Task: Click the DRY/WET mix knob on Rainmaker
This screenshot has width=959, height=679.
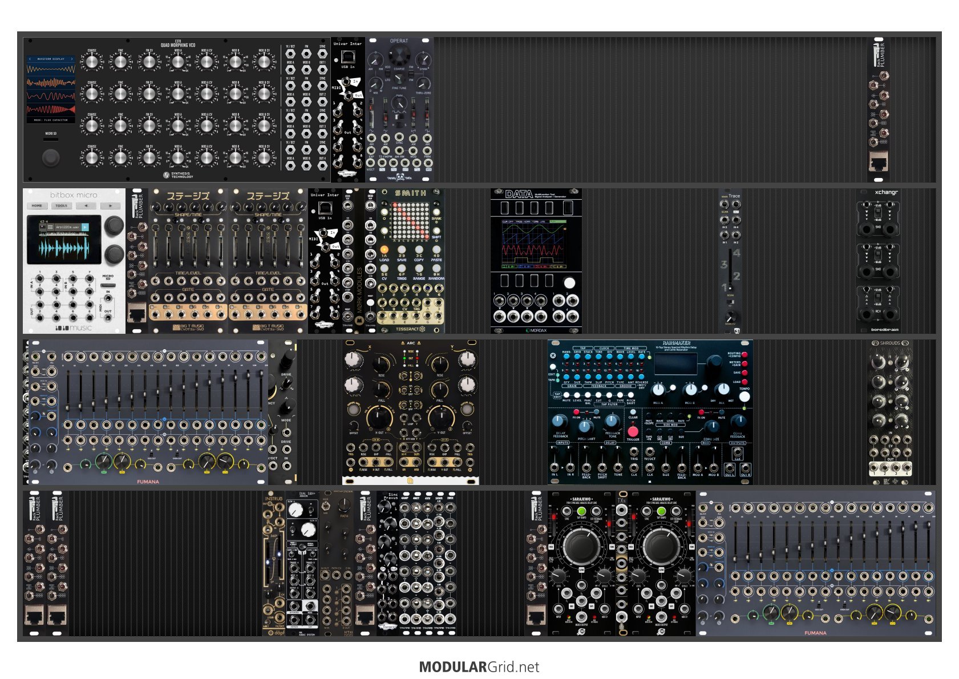Action: [723, 390]
